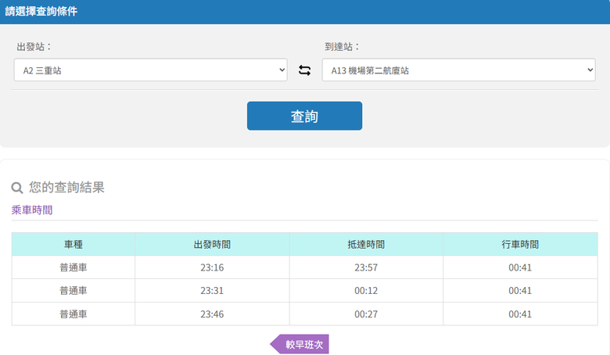Open the 出發站 dropdown showing A2 三重站
610x355 pixels.
point(151,70)
